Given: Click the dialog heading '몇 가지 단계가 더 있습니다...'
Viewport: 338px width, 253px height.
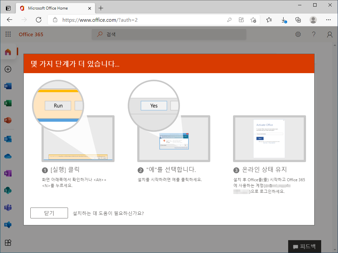Looking at the screenshot, I should point(75,64).
